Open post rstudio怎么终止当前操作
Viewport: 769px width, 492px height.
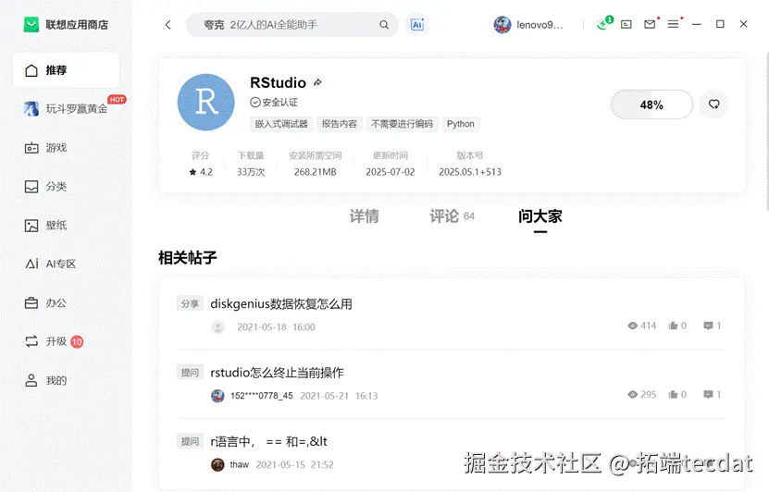coord(277,373)
